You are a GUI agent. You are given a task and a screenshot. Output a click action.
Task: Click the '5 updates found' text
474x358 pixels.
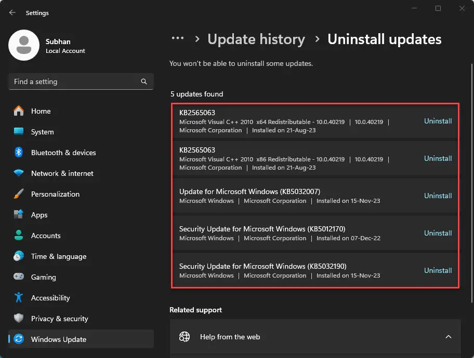point(196,94)
